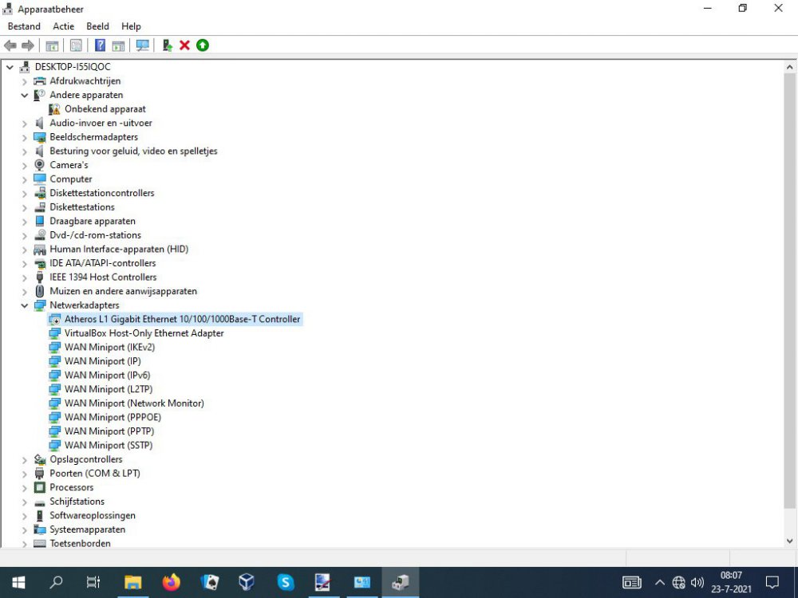Open VirtualBox cube icon in taskbar
Viewport: 798px width, 598px height.
247,582
